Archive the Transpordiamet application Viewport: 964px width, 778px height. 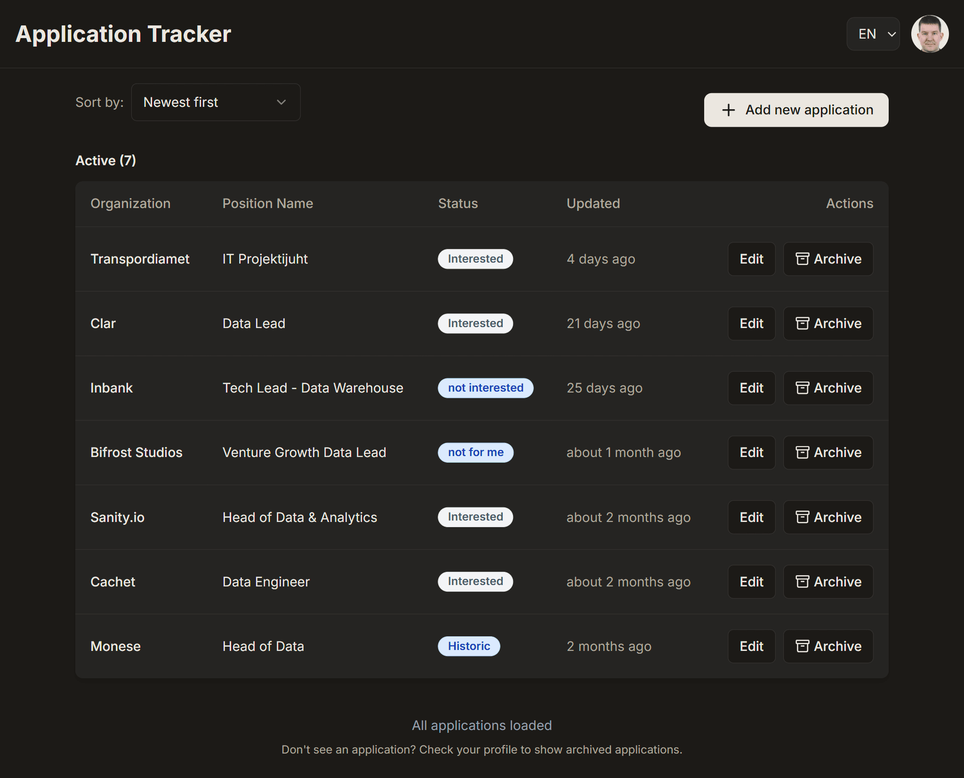828,259
